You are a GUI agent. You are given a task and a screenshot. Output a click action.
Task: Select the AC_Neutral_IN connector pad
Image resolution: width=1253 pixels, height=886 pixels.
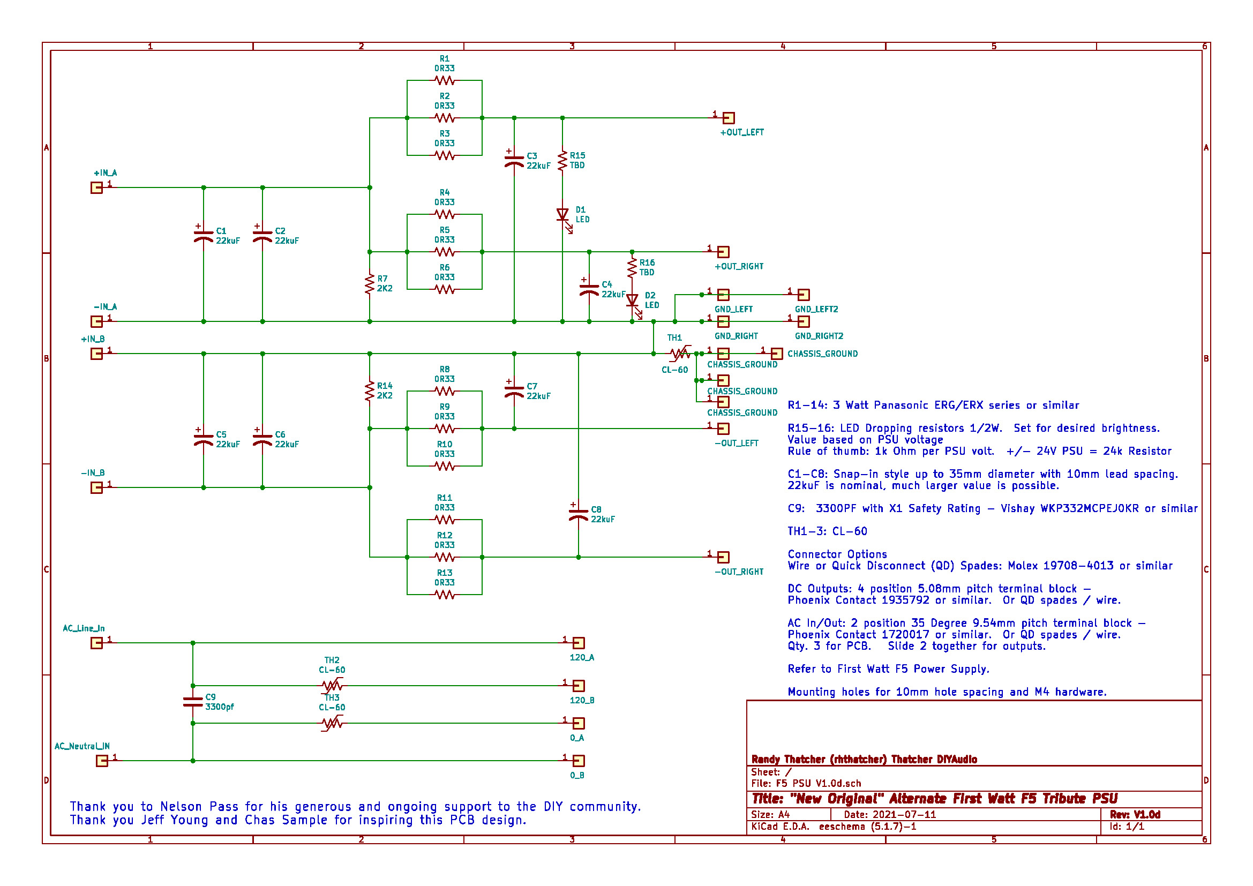102,761
